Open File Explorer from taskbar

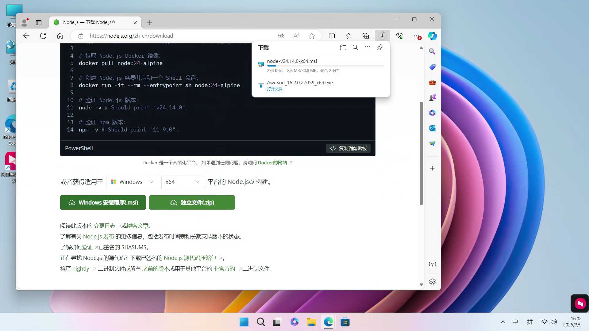pyautogui.click(x=311, y=322)
